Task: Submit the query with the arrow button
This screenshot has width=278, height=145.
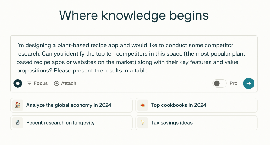Action: click(249, 83)
